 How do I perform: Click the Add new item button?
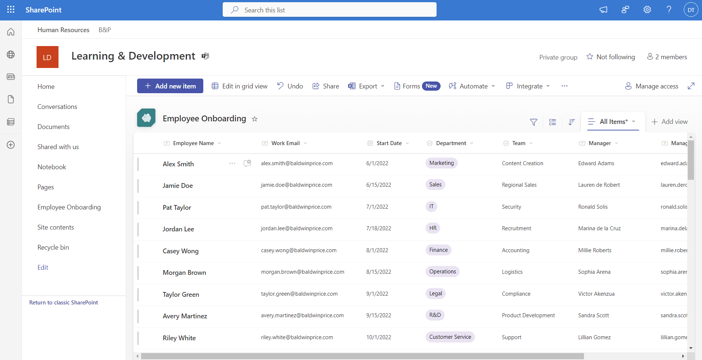pos(170,86)
